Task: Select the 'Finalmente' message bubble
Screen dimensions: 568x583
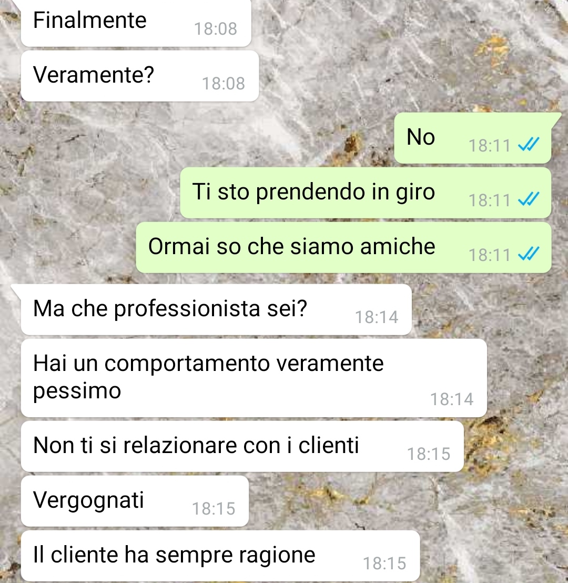Action: [x=136, y=23]
